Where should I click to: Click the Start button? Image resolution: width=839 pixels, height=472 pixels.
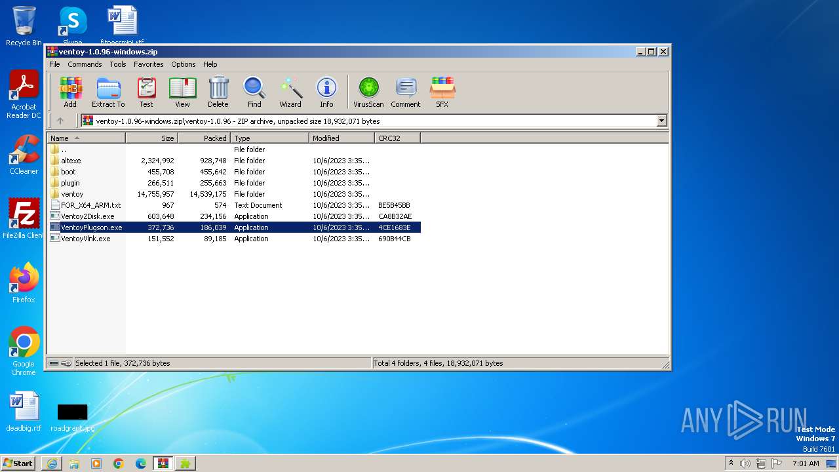click(x=18, y=463)
